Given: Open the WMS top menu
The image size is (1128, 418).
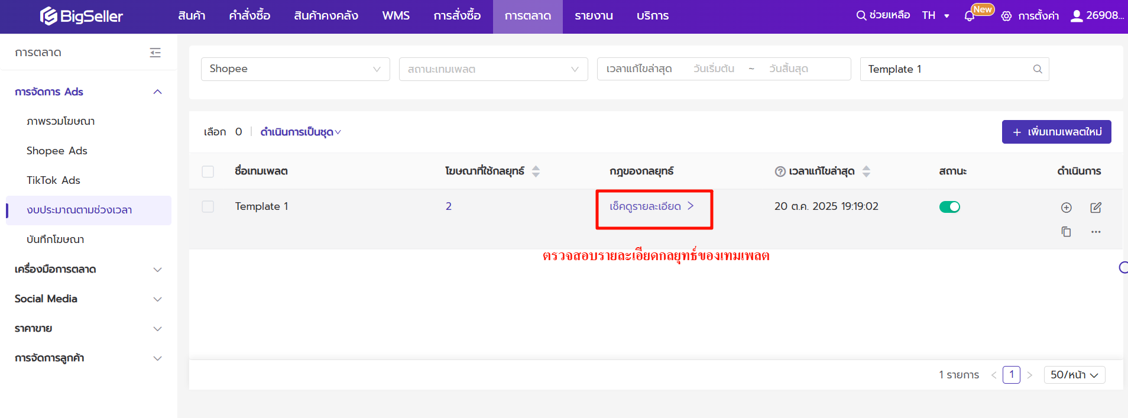Looking at the screenshot, I should 396,16.
